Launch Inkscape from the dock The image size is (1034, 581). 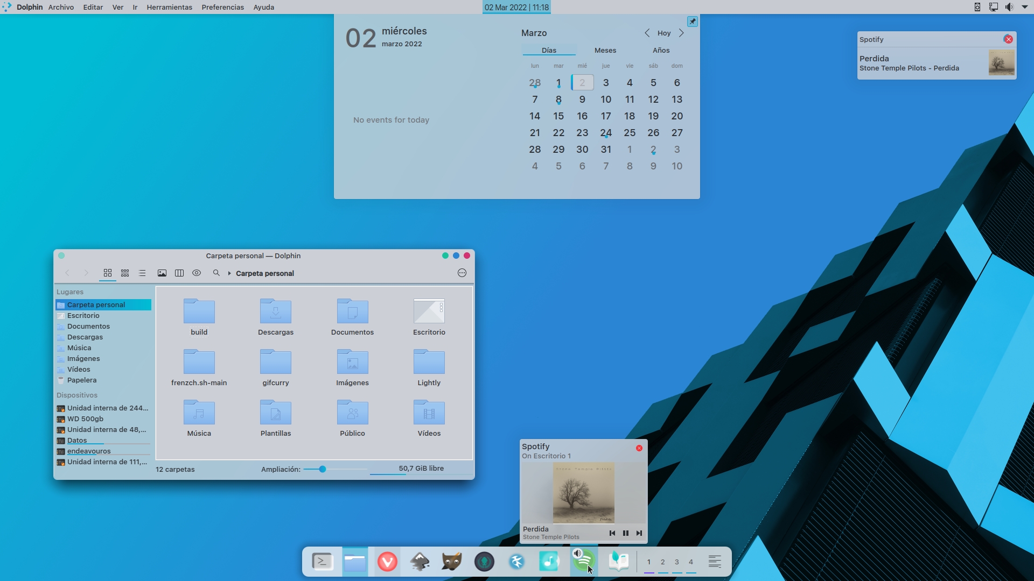(x=420, y=562)
